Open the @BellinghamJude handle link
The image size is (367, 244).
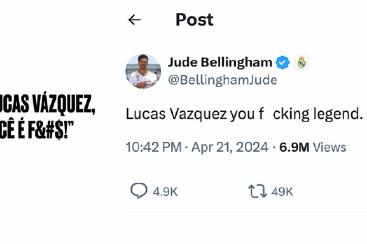[x=222, y=80]
